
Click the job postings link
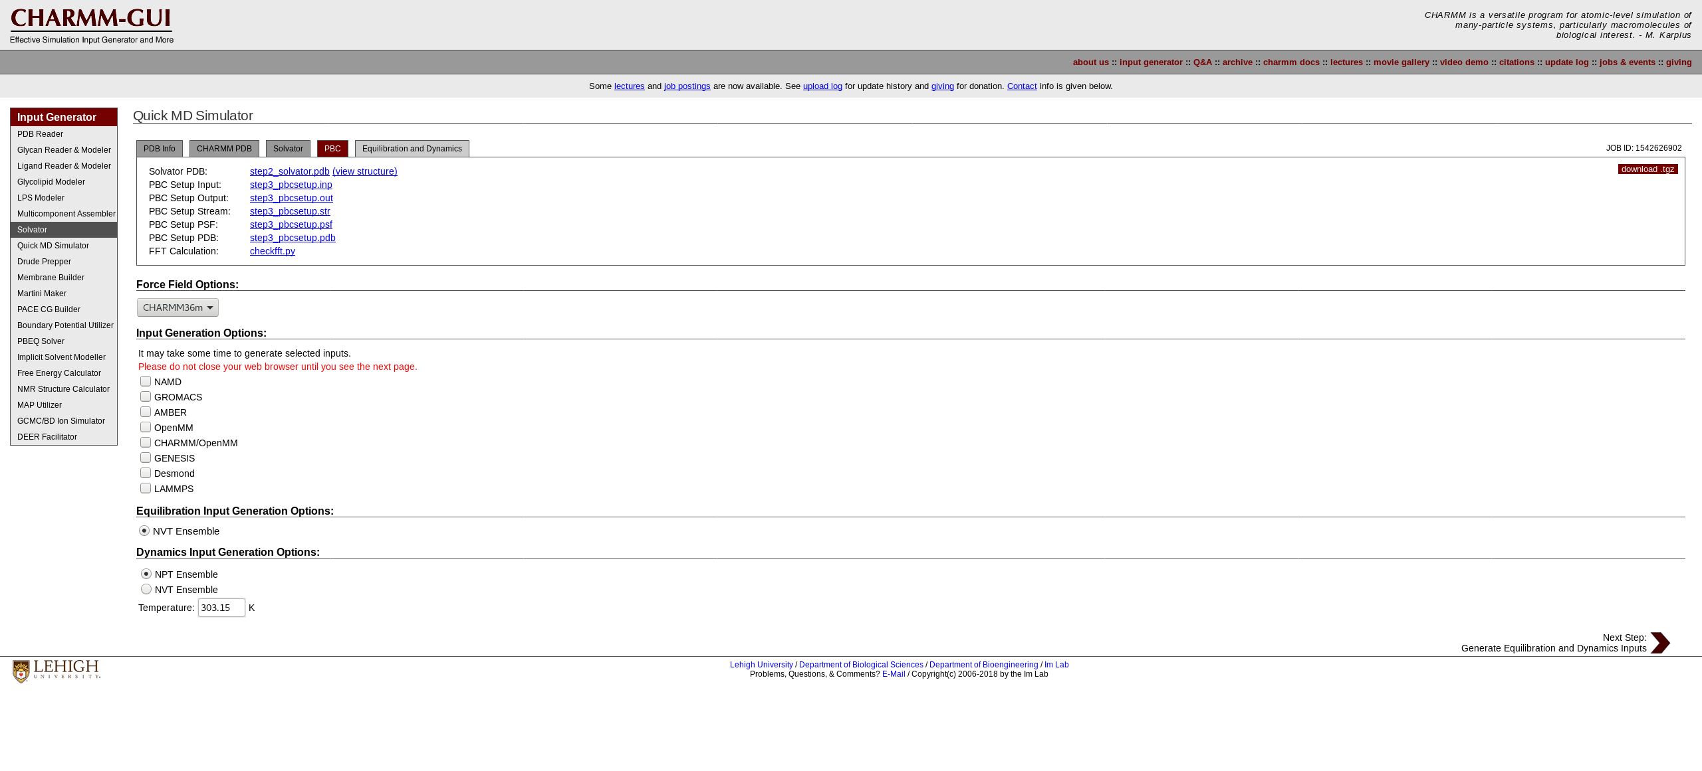pyautogui.click(x=687, y=86)
